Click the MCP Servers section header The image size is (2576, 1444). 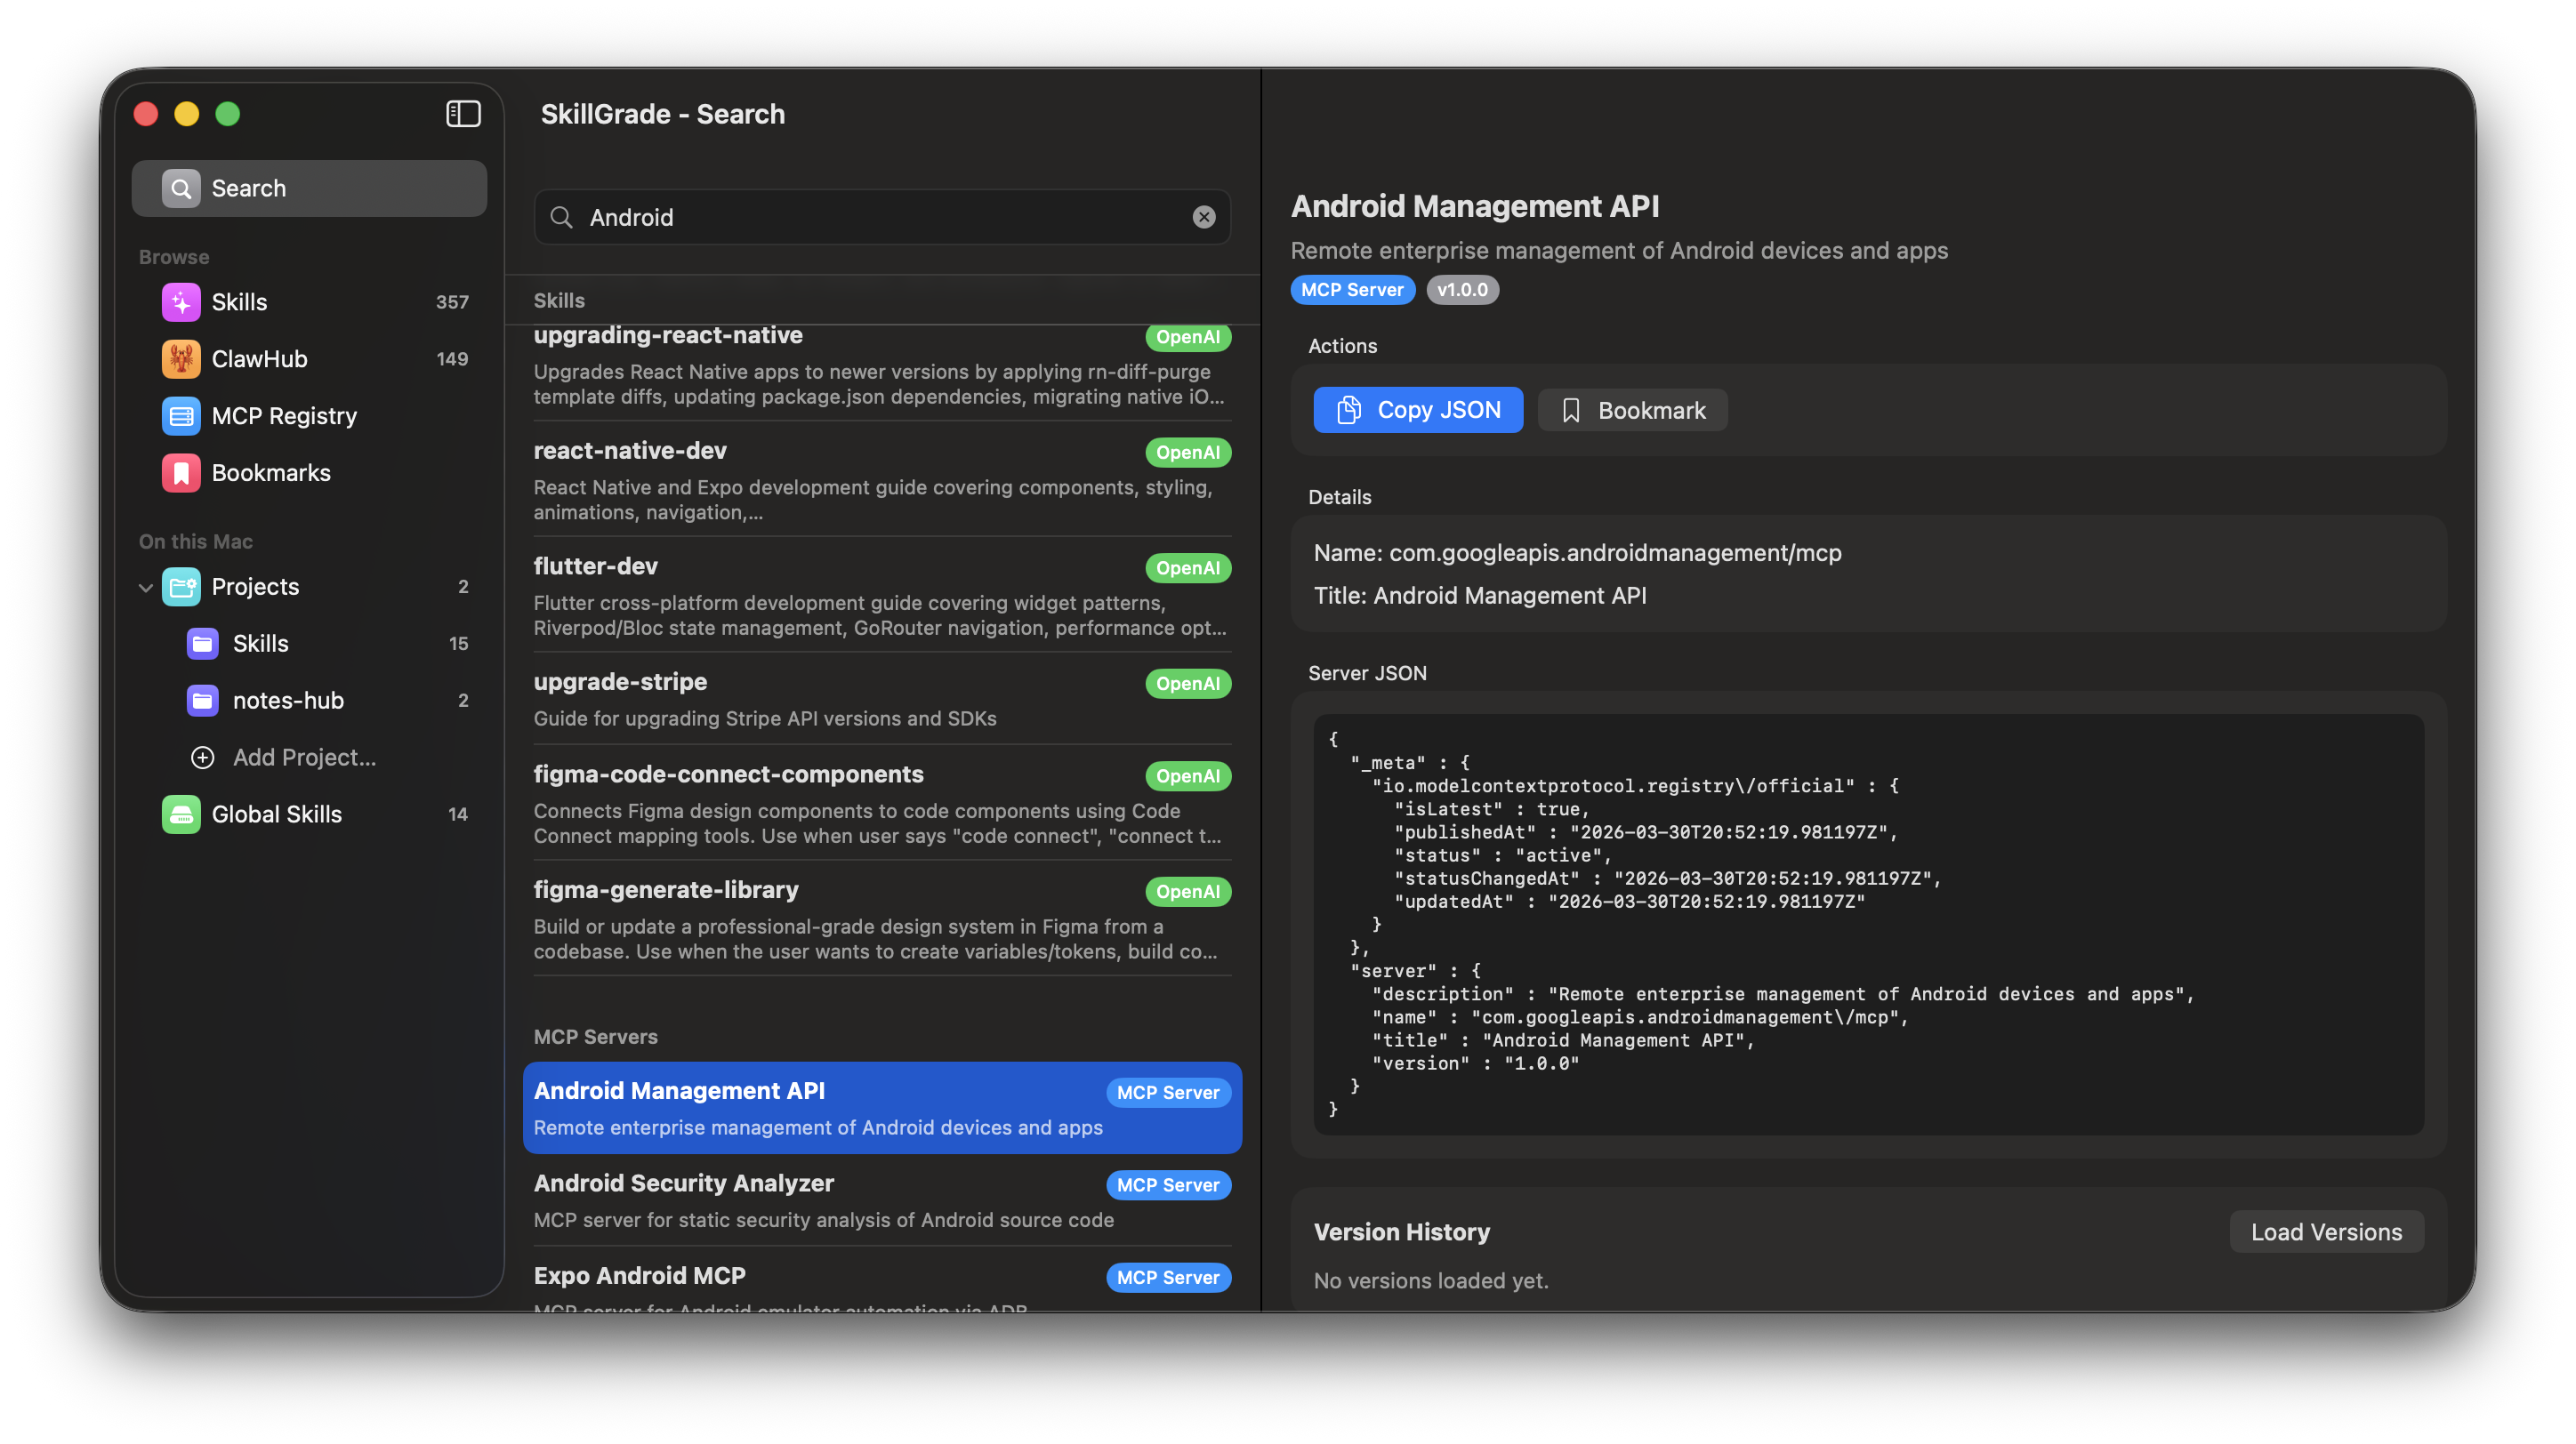coord(596,1038)
